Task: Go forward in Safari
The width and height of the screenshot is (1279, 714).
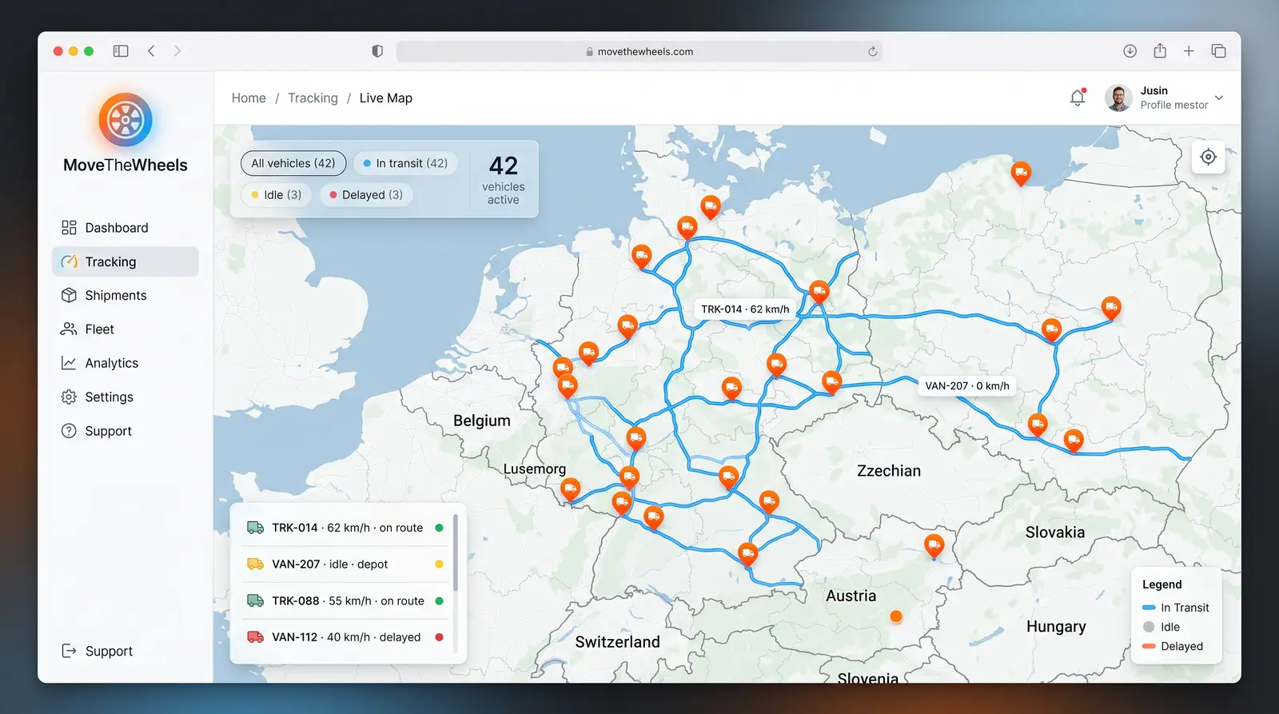Action: (177, 51)
